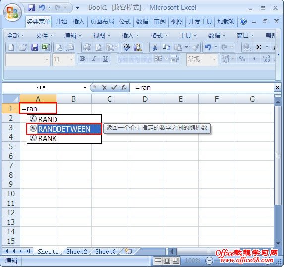Image resolution: width=284 pixels, height=267 pixels.
Task: Click the Insert Worksheet tab icon
Action: point(128,252)
